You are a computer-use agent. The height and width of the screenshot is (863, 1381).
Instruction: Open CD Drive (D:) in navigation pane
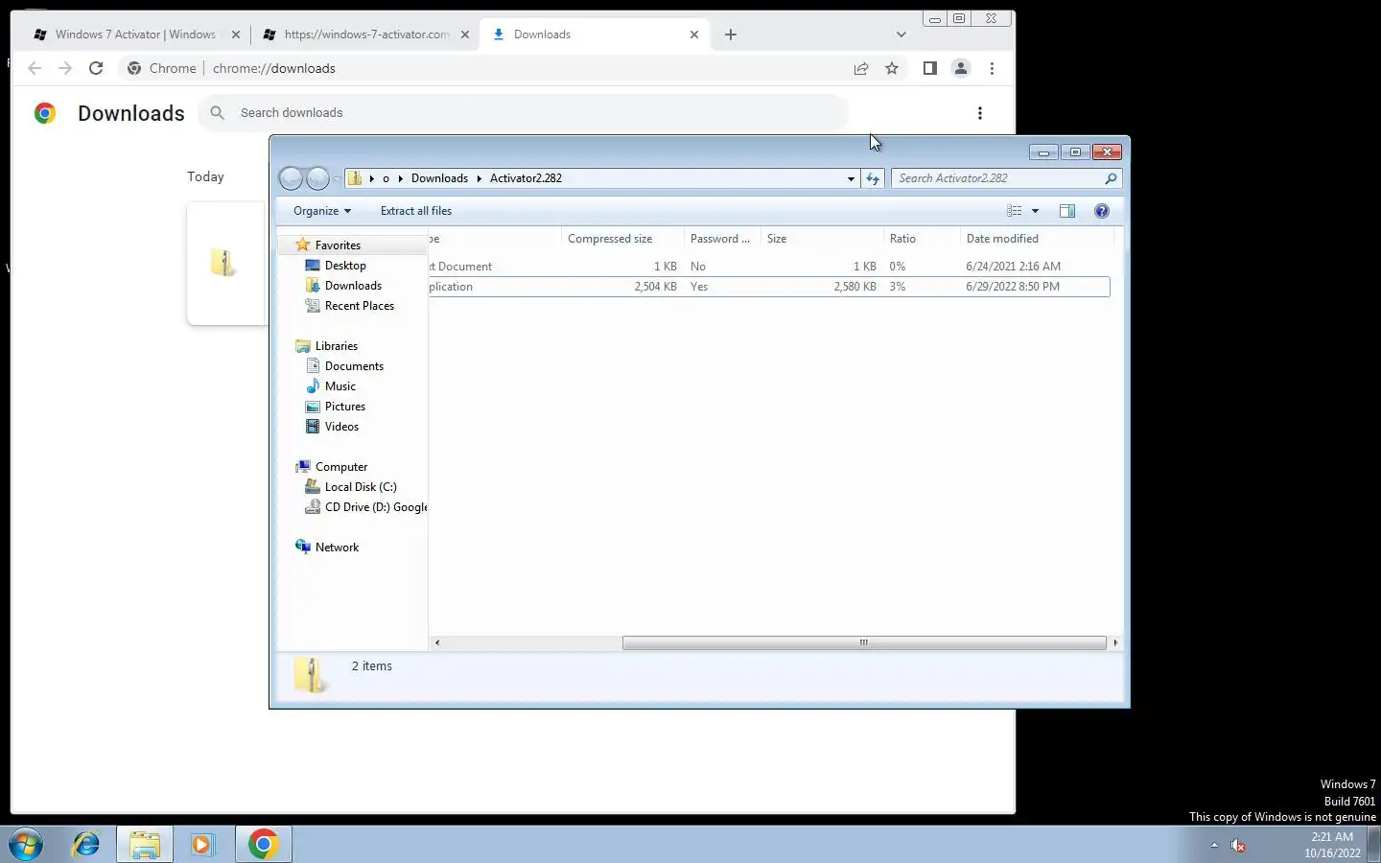click(375, 507)
